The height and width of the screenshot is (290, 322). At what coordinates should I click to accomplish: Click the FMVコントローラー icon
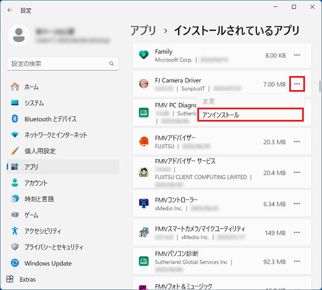[x=144, y=203]
